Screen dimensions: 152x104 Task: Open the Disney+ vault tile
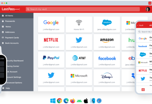(x=107, y=78)
